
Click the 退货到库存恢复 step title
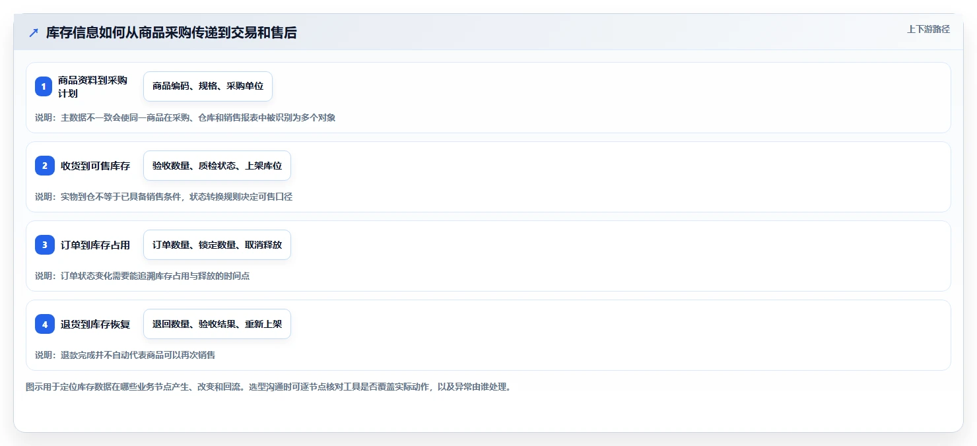[95, 324]
